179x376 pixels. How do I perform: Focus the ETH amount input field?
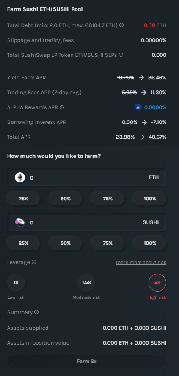87,177
